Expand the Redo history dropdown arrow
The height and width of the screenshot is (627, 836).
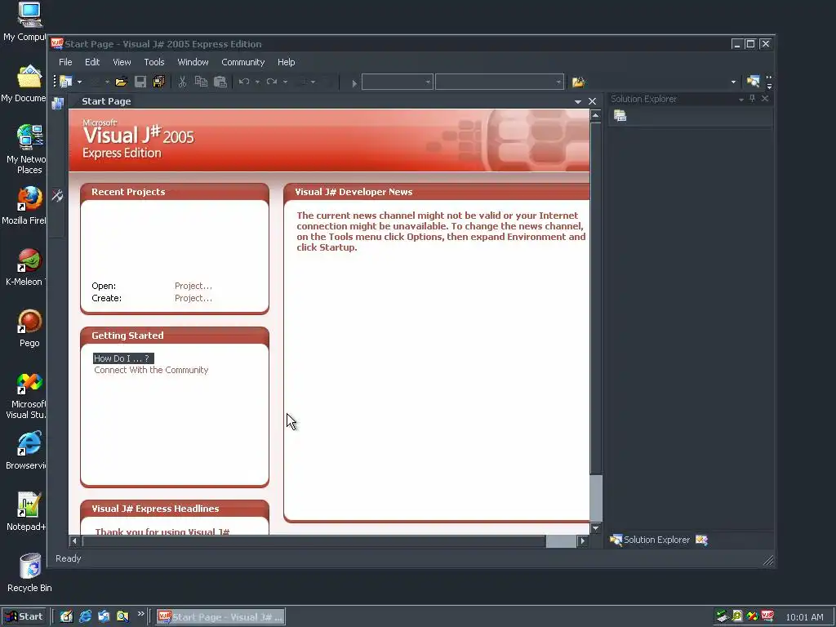coord(285,82)
